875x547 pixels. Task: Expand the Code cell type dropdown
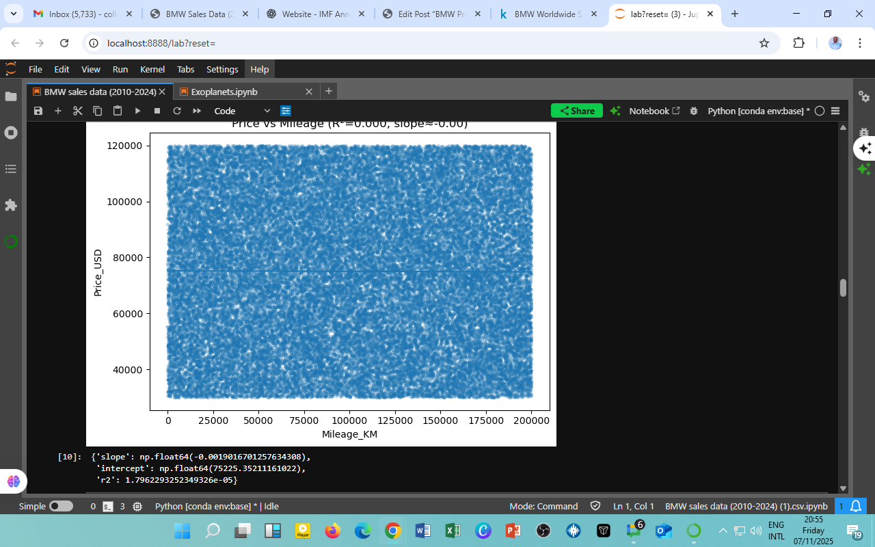pos(242,111)
